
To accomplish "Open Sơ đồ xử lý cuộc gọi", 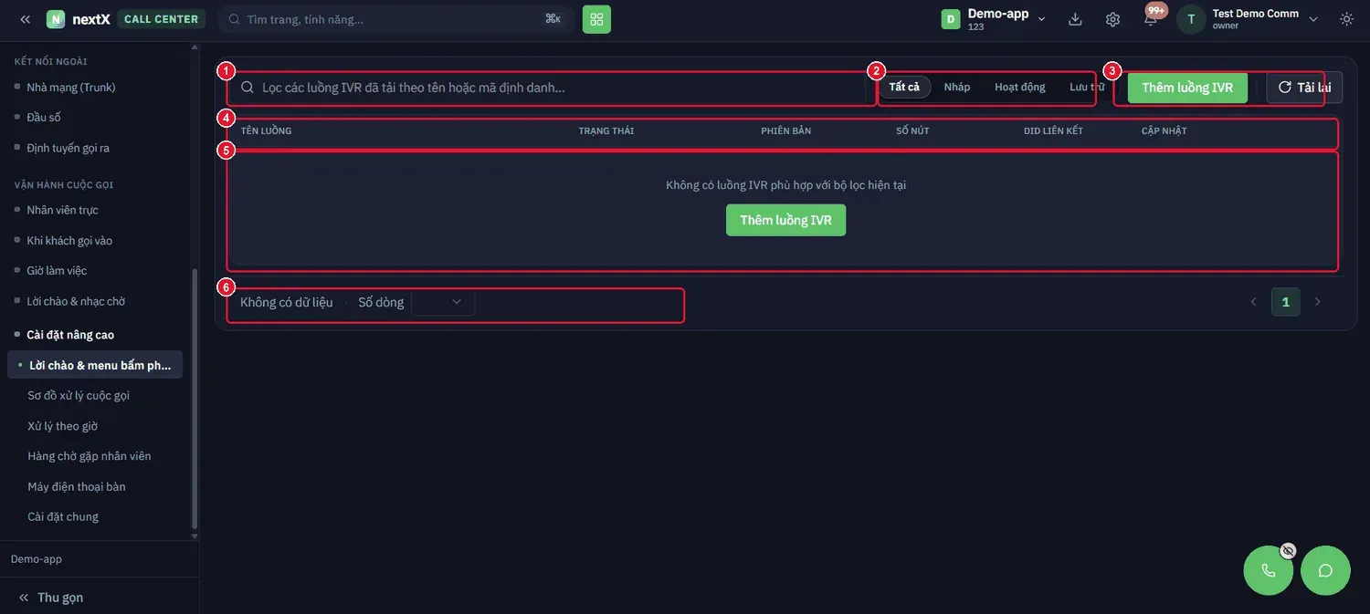I will tap(79, 396).
